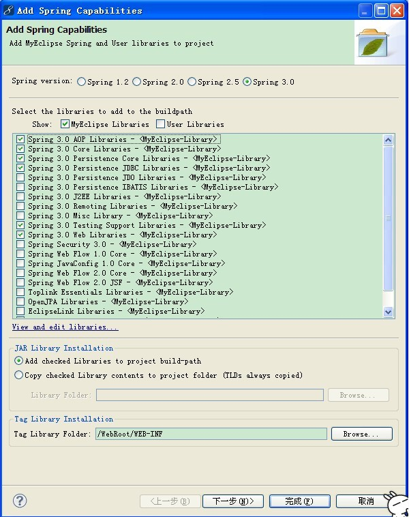This screenshot has width=409, height=517.
Task: Check EclipseLink Libraries
Action: pyautogui.click(x=20, y=312)
